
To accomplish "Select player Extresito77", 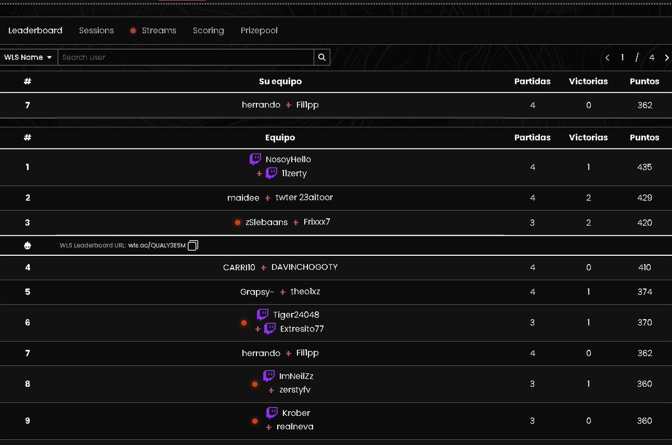I will [302, 329].
